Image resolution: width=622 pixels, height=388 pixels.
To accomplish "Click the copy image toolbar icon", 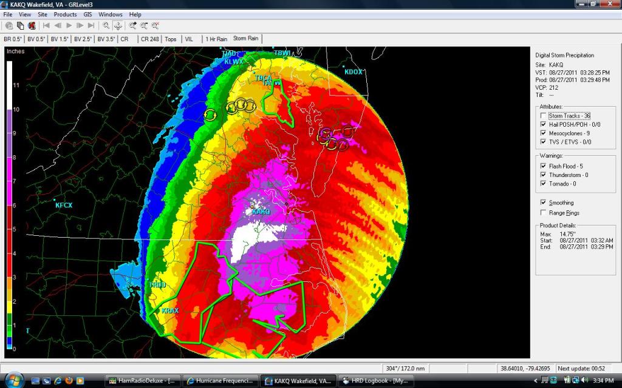I will [x=20, y=25].
